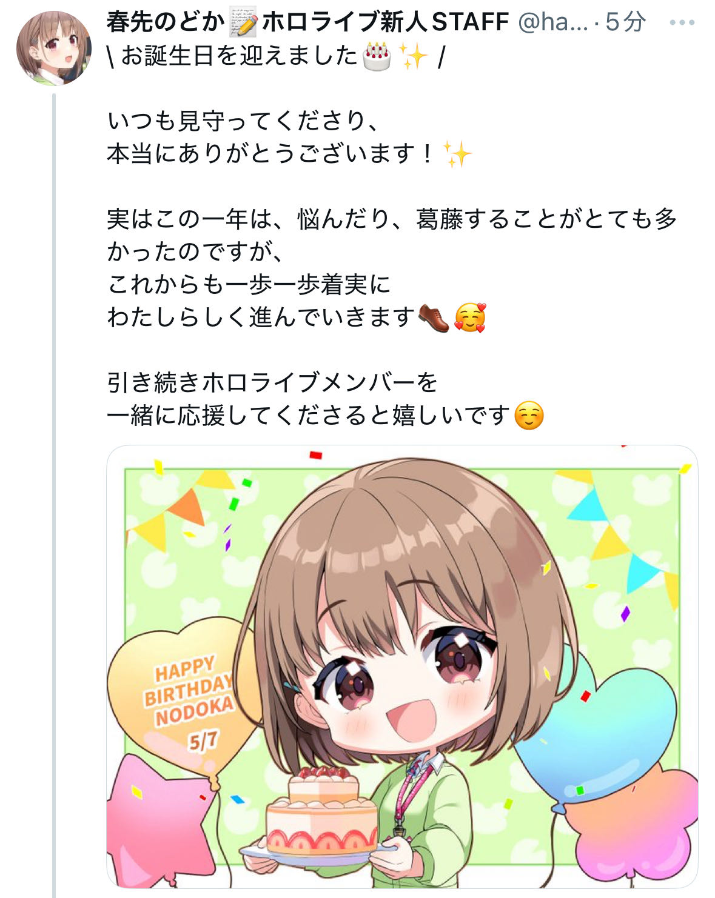Screen dimensions: 715x898
Task: Open the tweet's more options (three dots) menu
Action: click(x=682, y=23)
